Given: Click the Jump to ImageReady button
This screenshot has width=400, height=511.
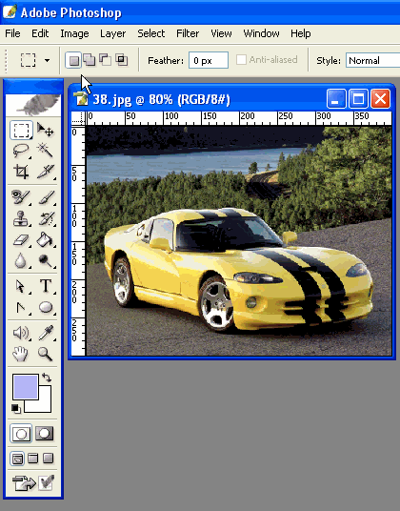Looking at the screenshot, I should click(x=24, y=483).
